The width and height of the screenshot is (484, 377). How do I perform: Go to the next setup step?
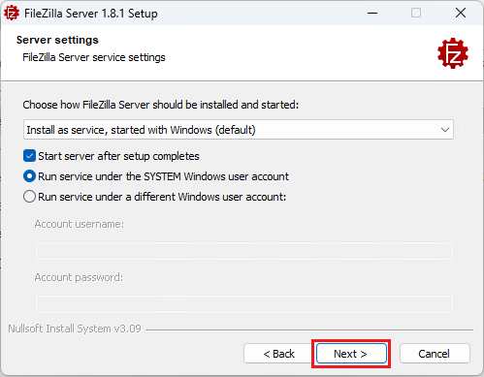coord(351,354)
